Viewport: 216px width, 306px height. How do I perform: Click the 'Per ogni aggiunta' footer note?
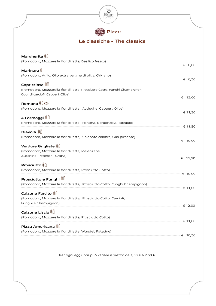107,255
